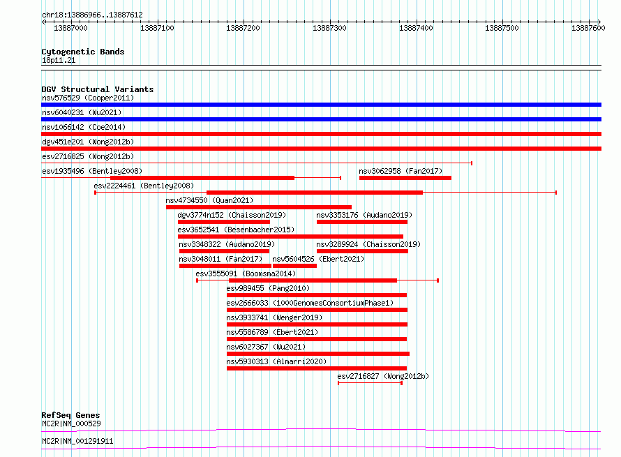Click the dgv451e201 (Wong2012b) label

88,142
